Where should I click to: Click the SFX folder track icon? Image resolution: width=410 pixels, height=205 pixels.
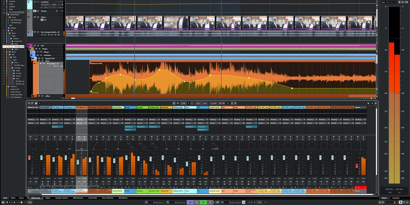pos(29,46)
